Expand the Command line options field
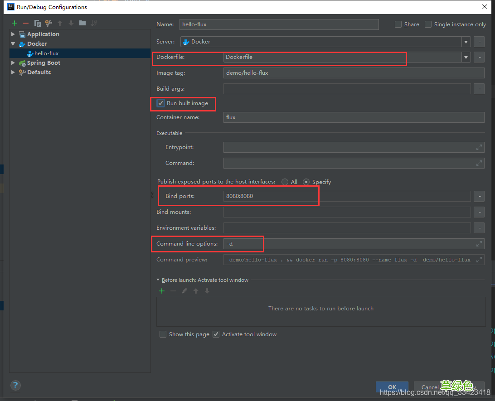This screenshot has width=495, height=401. (x=479, y=244)
